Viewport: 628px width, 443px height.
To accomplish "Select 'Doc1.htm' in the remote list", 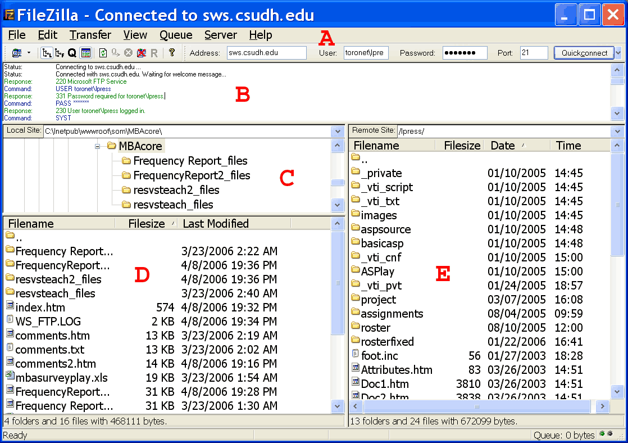I will point(385,383).
